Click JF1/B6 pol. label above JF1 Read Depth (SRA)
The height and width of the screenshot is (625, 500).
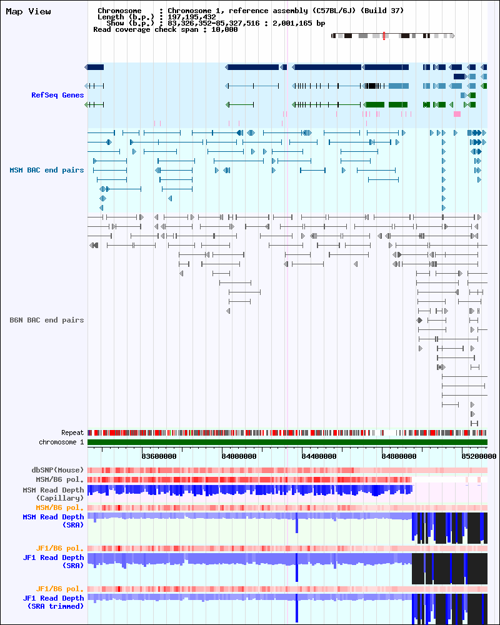[60, 549]
